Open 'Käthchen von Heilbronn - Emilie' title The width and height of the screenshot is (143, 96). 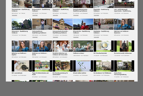pyautogui.click(x=40, y=54)
